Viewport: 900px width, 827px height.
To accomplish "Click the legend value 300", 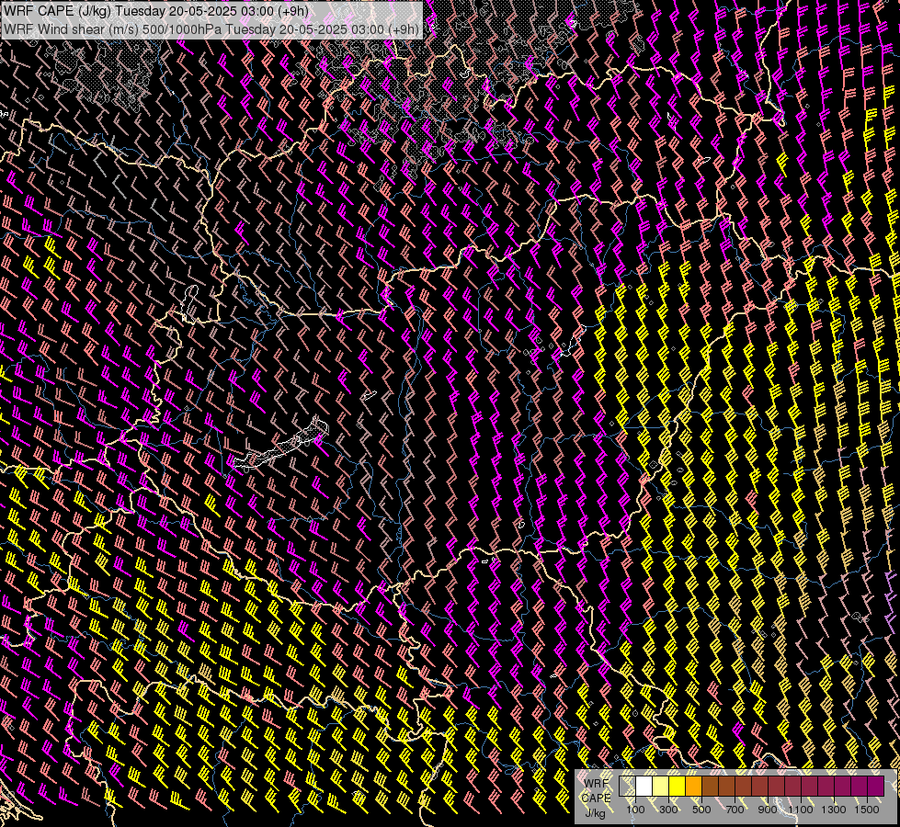I will tap(668, 810).
